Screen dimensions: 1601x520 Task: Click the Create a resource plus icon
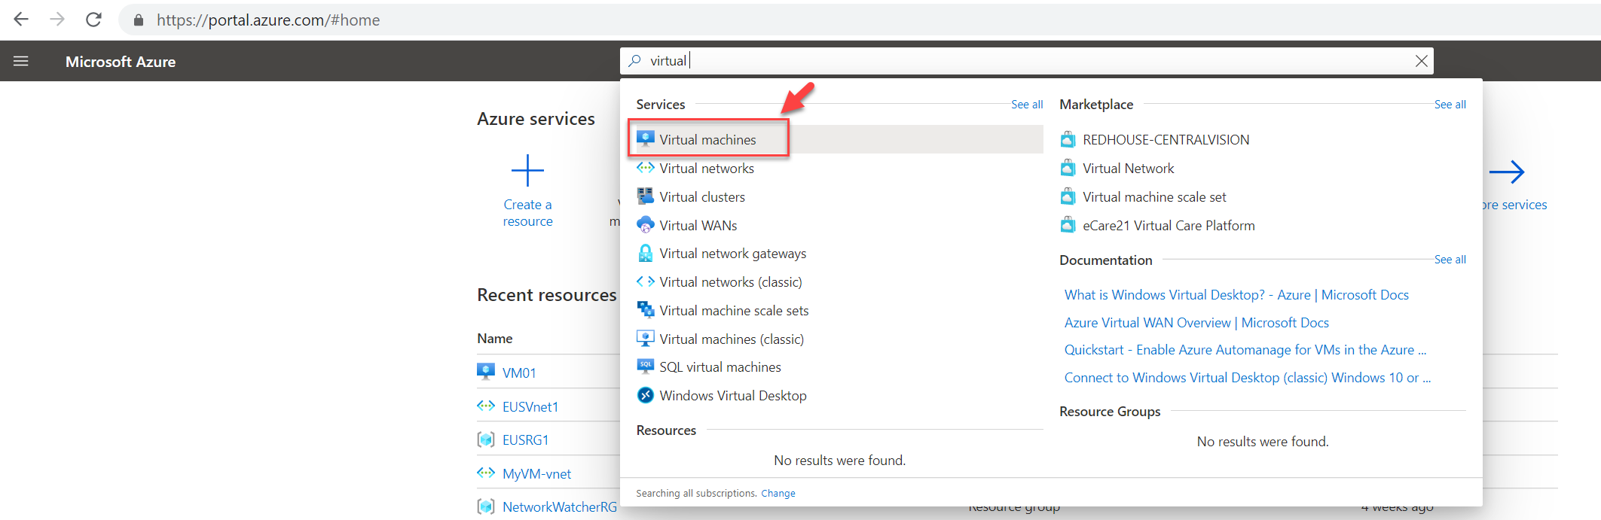coord(527,171)
